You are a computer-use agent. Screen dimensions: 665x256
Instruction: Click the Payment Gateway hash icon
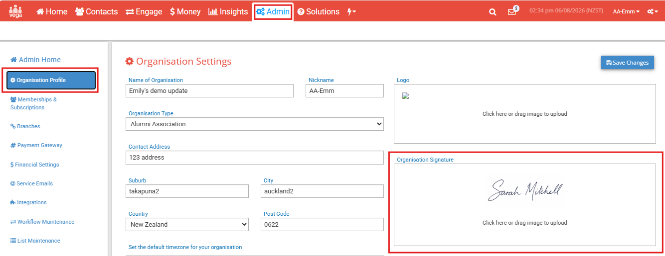click(x=13, y=145)
